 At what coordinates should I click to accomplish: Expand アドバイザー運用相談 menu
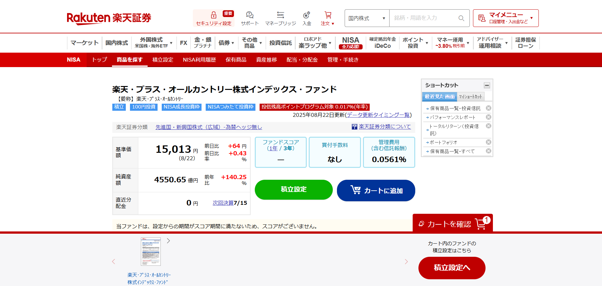492,43
